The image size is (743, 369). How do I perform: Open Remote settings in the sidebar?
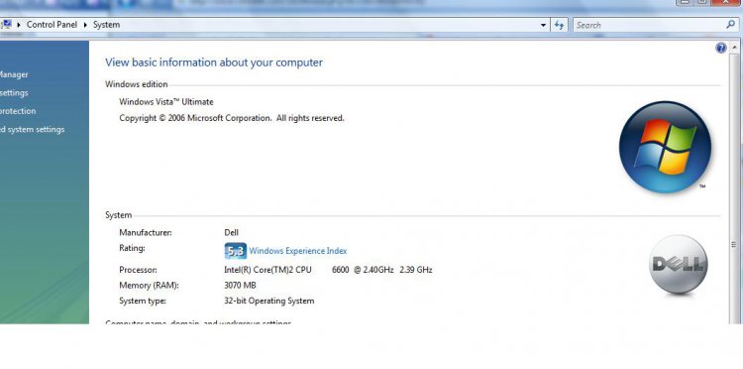13,93
